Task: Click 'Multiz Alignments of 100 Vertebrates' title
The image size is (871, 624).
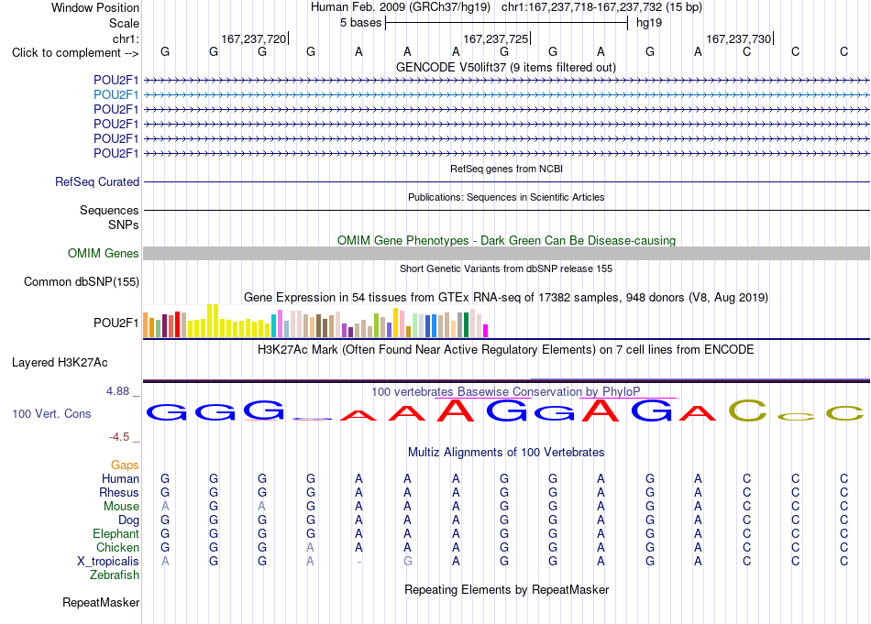Action: click(x=506, y=452)
